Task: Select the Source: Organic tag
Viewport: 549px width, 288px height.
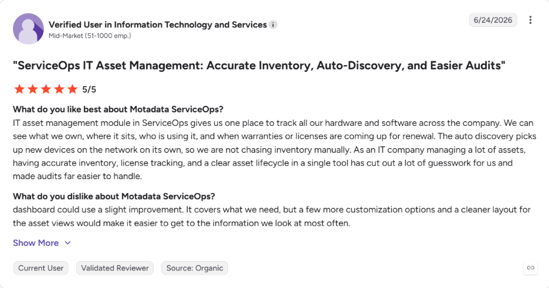Action: click(195, 268)
